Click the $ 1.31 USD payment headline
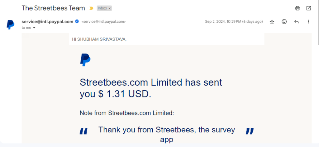 point(151,88)
